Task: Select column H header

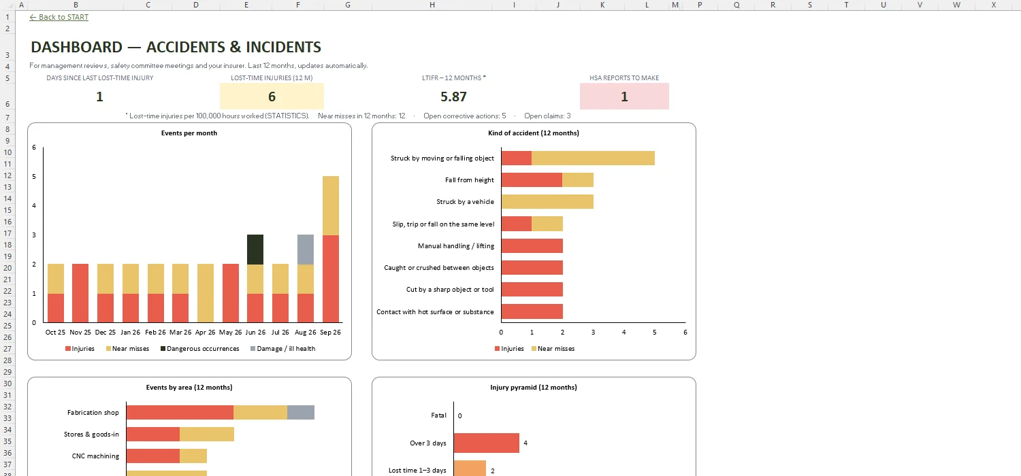Action: (432, 5)
